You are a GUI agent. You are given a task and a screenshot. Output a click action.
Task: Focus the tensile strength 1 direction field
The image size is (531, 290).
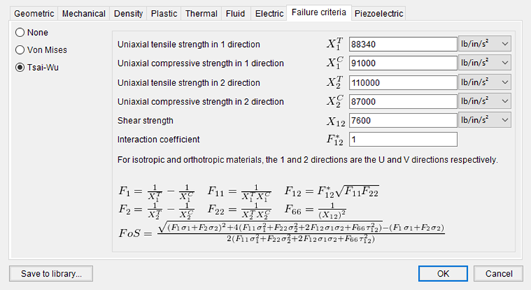pos(403,44)
